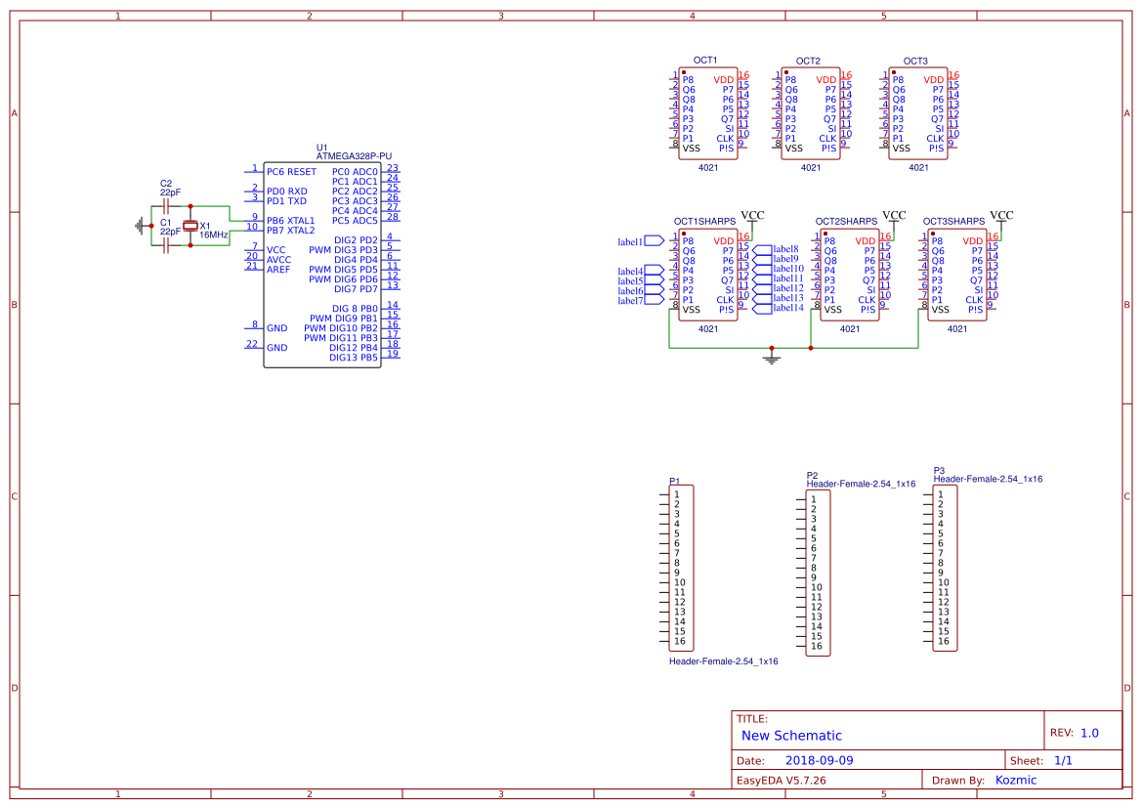This screenshot has width=1142, height=809.
Task: Click the label1 net flag
Action: pos(655,241)
